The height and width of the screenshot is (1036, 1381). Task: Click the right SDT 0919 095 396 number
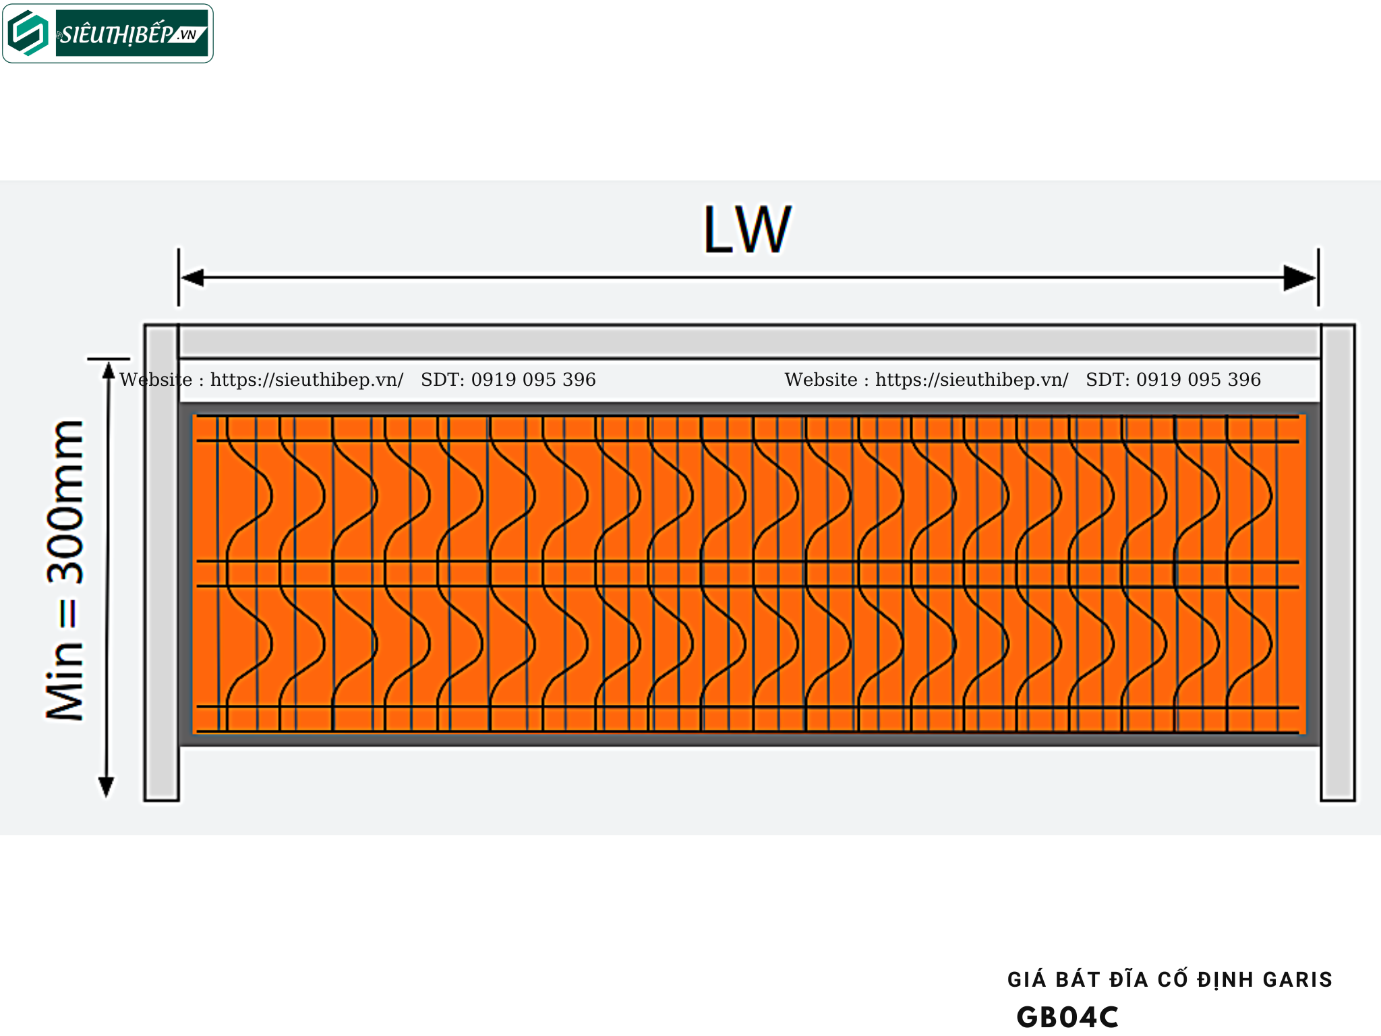point(1198,380)
